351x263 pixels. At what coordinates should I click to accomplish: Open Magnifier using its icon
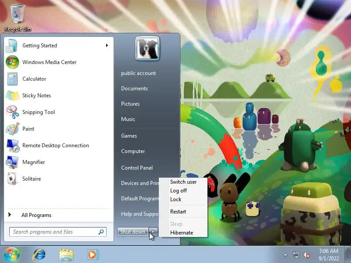(x=12, y=162)
